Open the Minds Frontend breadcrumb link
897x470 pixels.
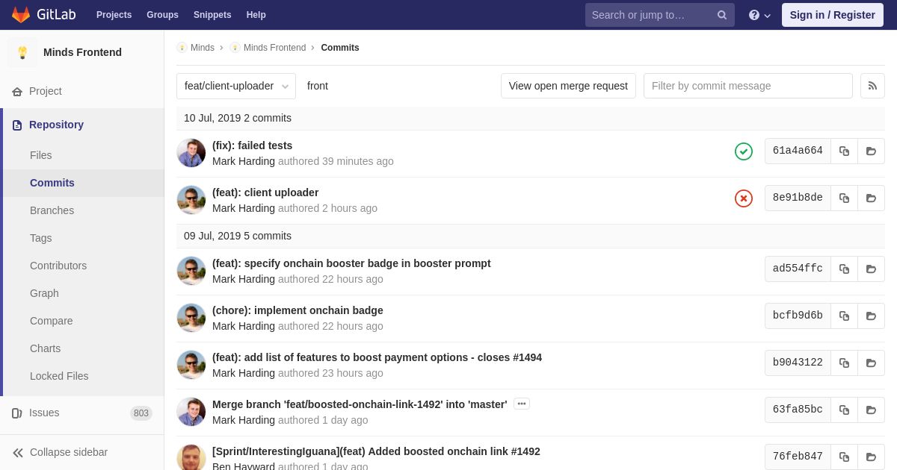click(x=274, y=48)
